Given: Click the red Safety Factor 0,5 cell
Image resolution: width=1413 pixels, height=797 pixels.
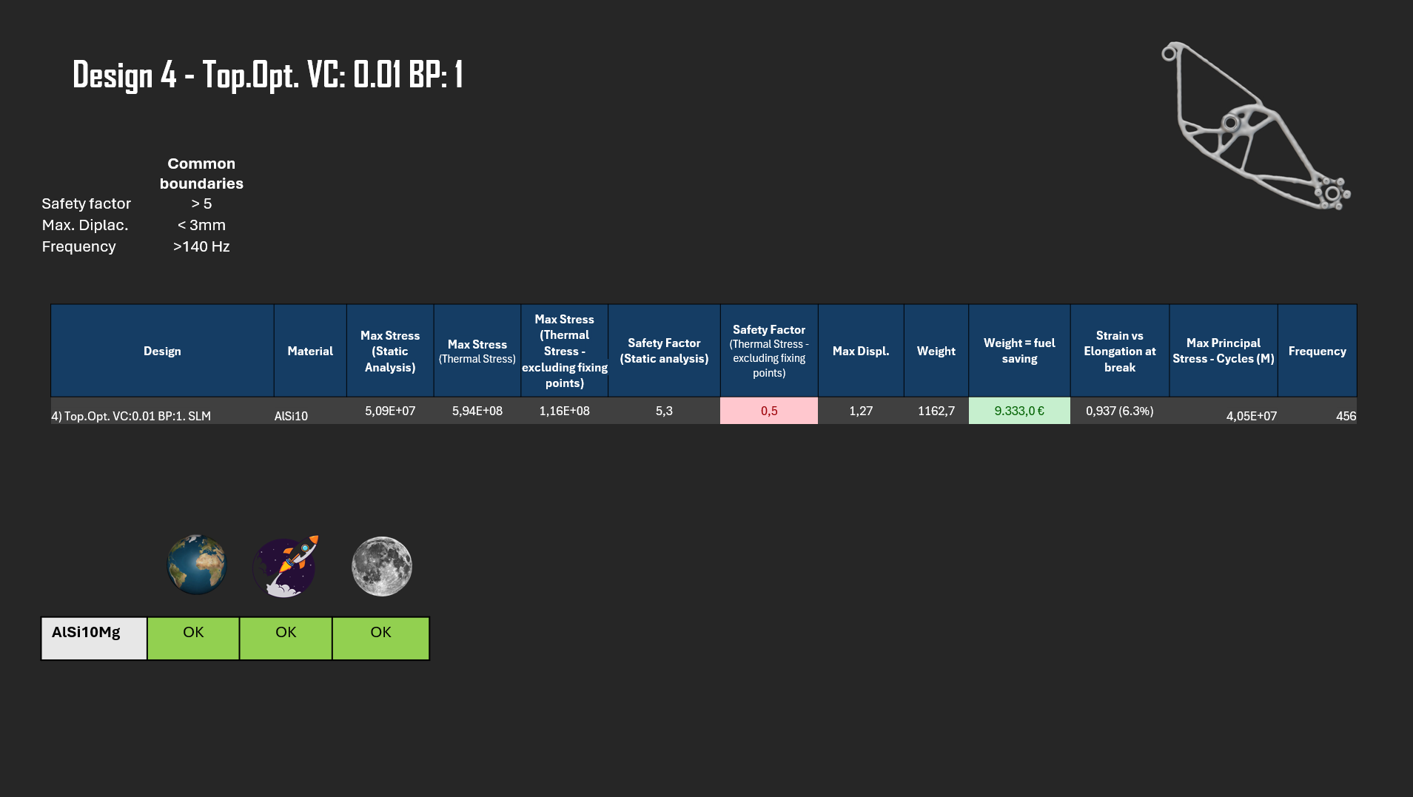Looking at the screenshot, I should point(768,411).
